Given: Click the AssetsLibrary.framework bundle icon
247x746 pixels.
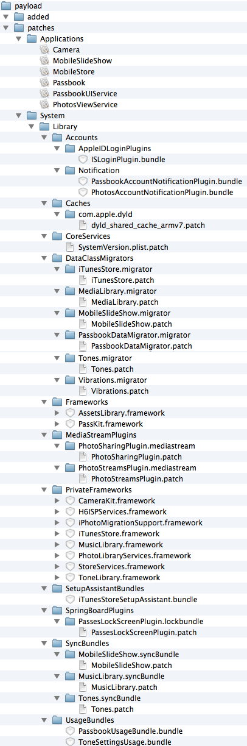Looking at the screenshot, I should coord(71,413).
